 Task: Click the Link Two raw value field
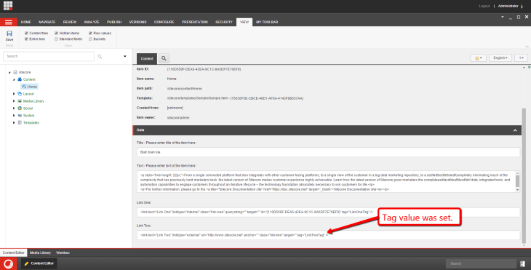pos(328,235)
